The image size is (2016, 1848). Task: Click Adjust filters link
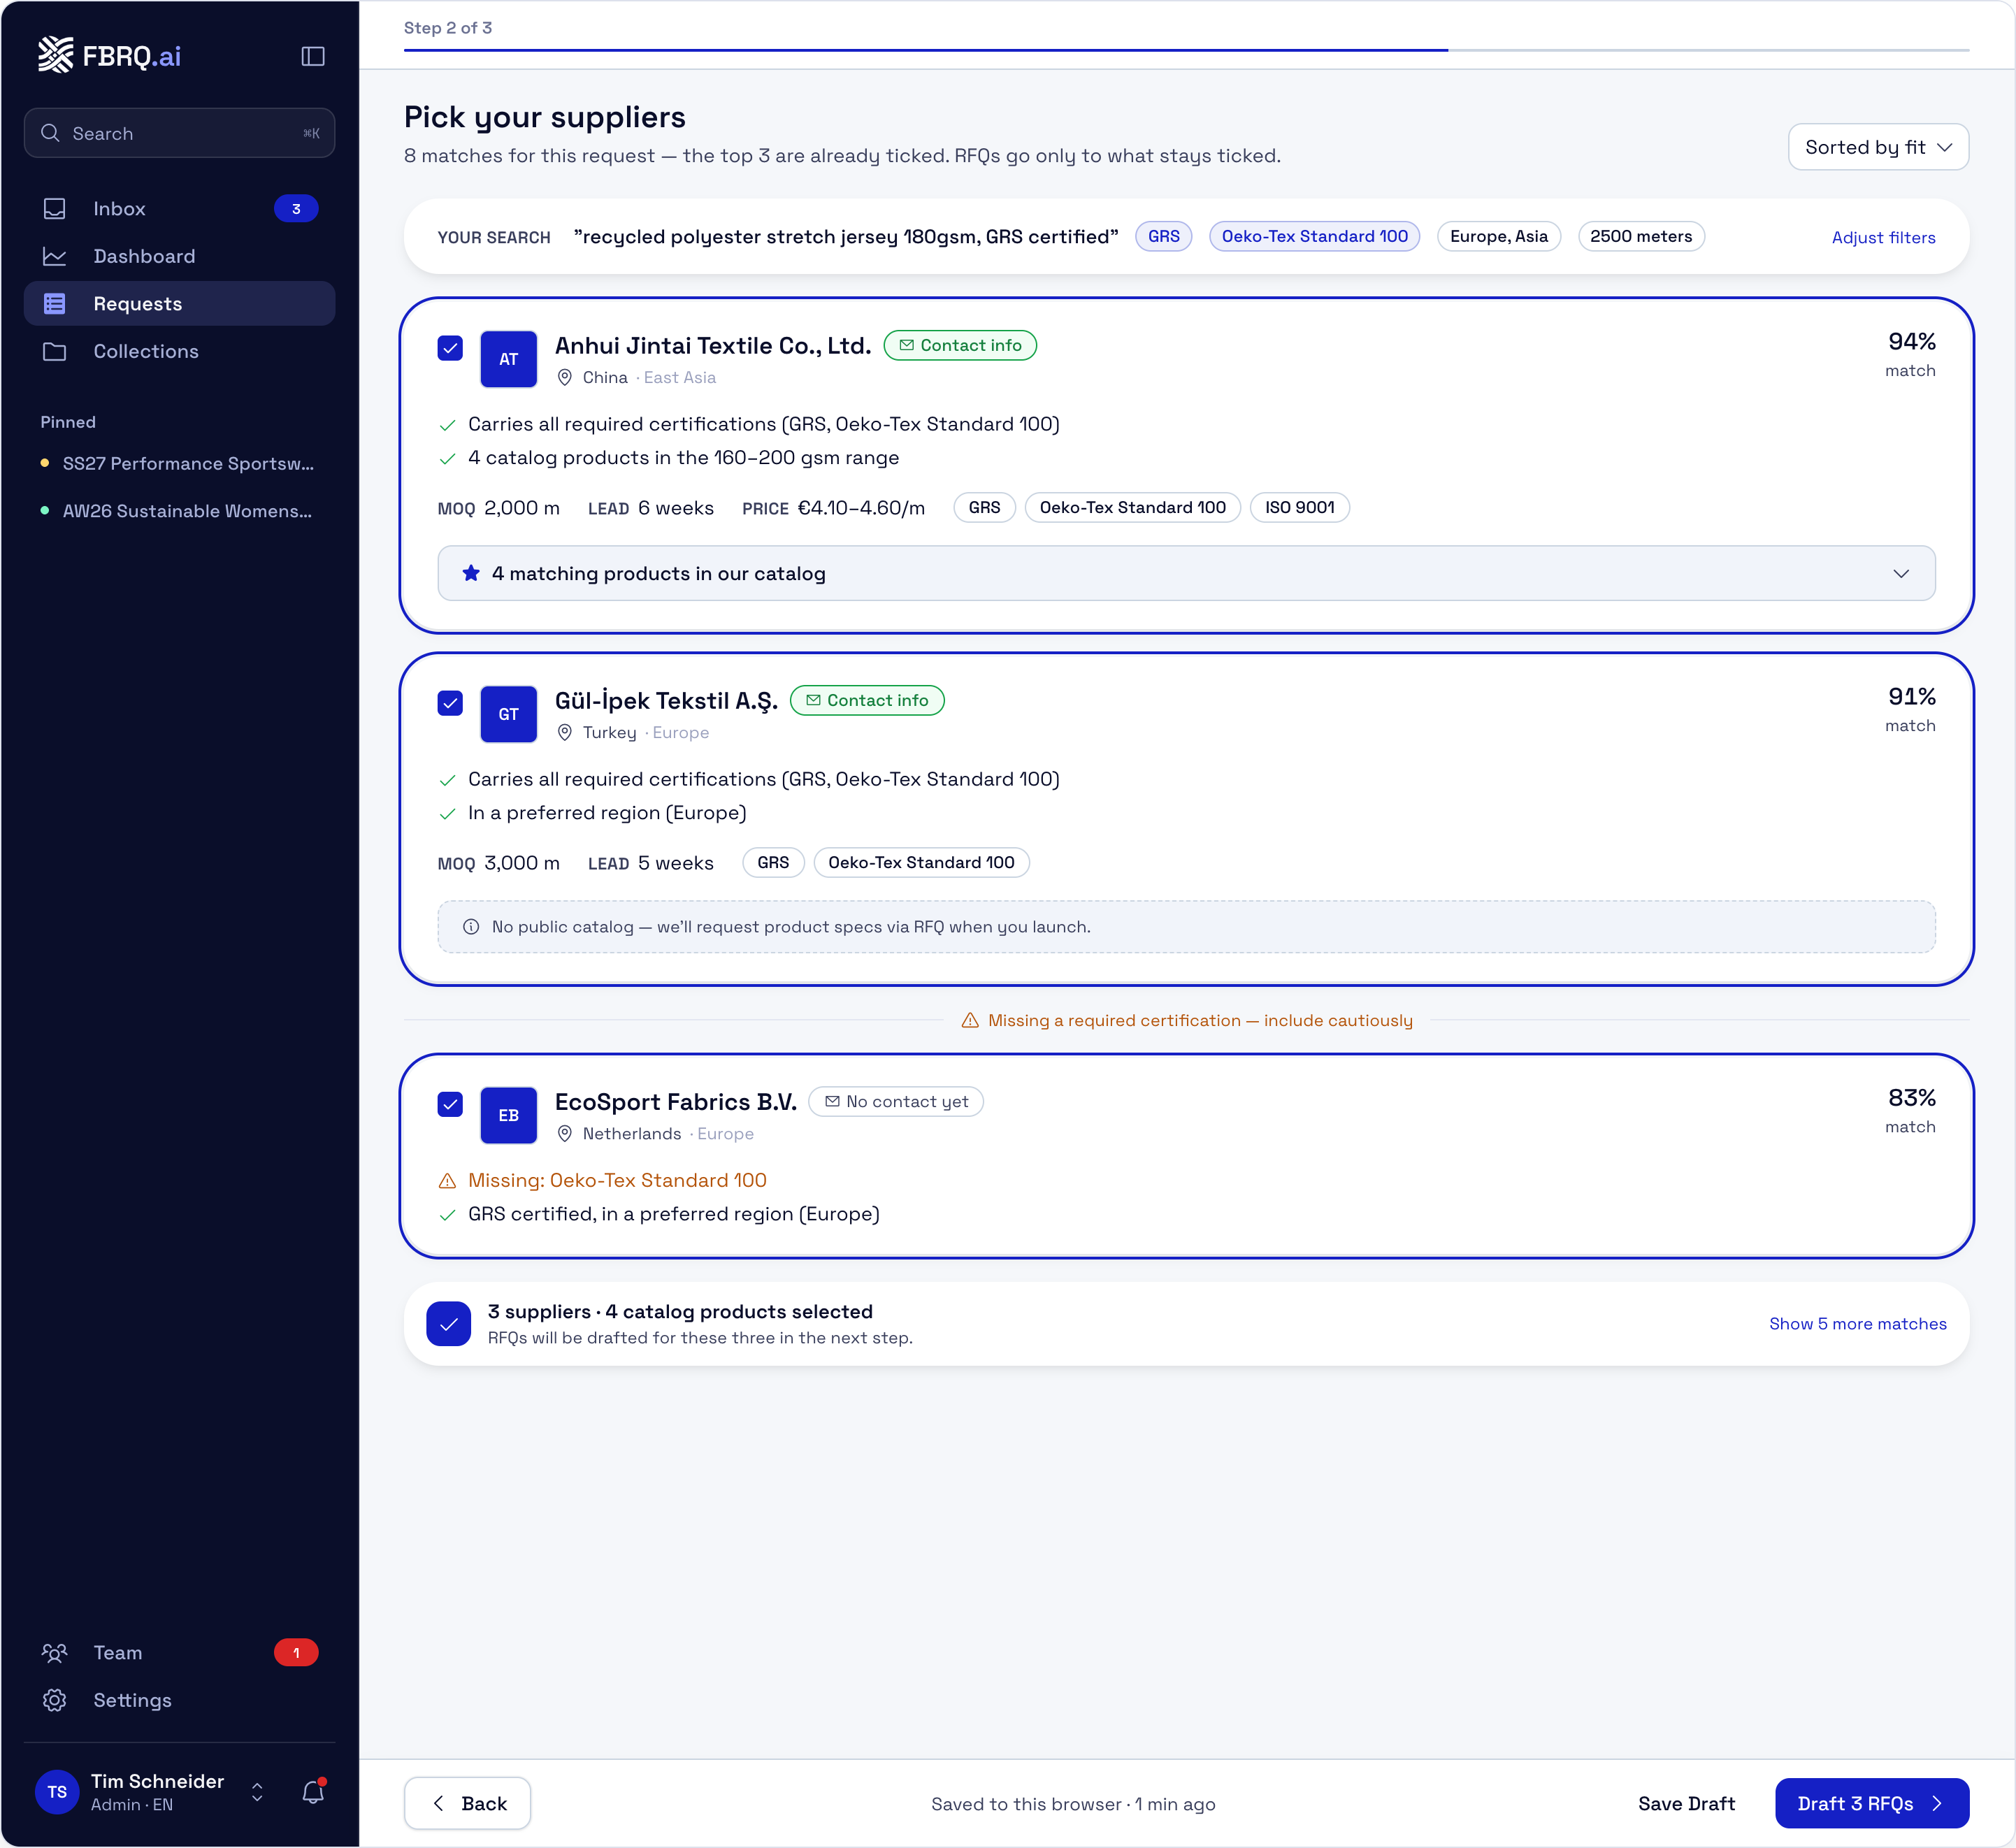pos(1883,237)
